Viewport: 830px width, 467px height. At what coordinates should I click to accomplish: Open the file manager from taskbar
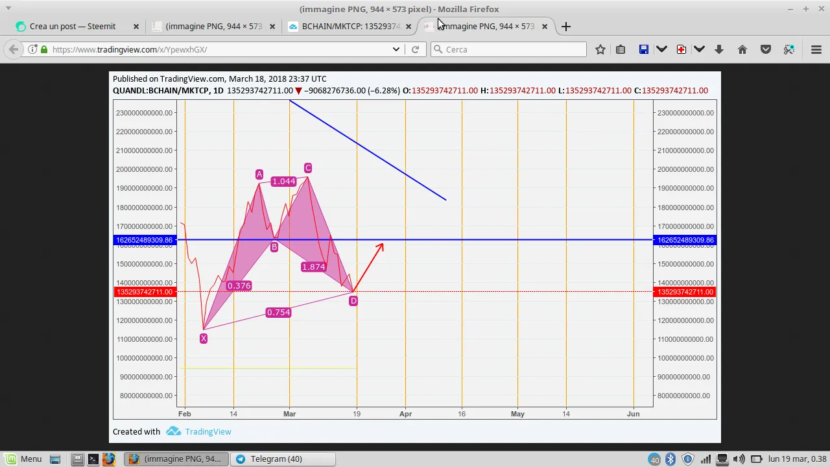(77, 459)
